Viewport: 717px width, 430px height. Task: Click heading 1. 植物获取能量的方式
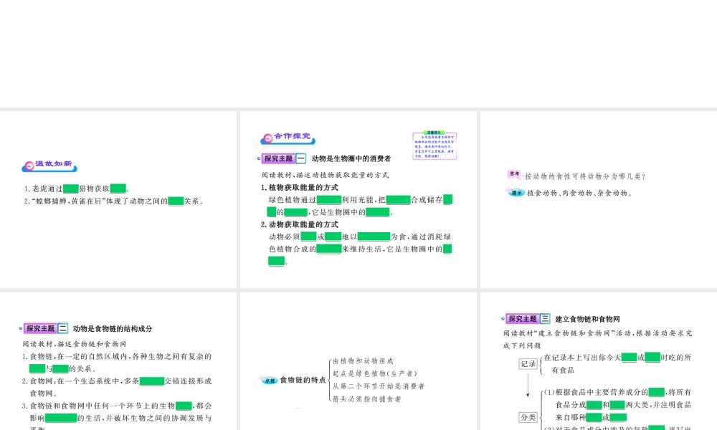(x=300, y=187)
